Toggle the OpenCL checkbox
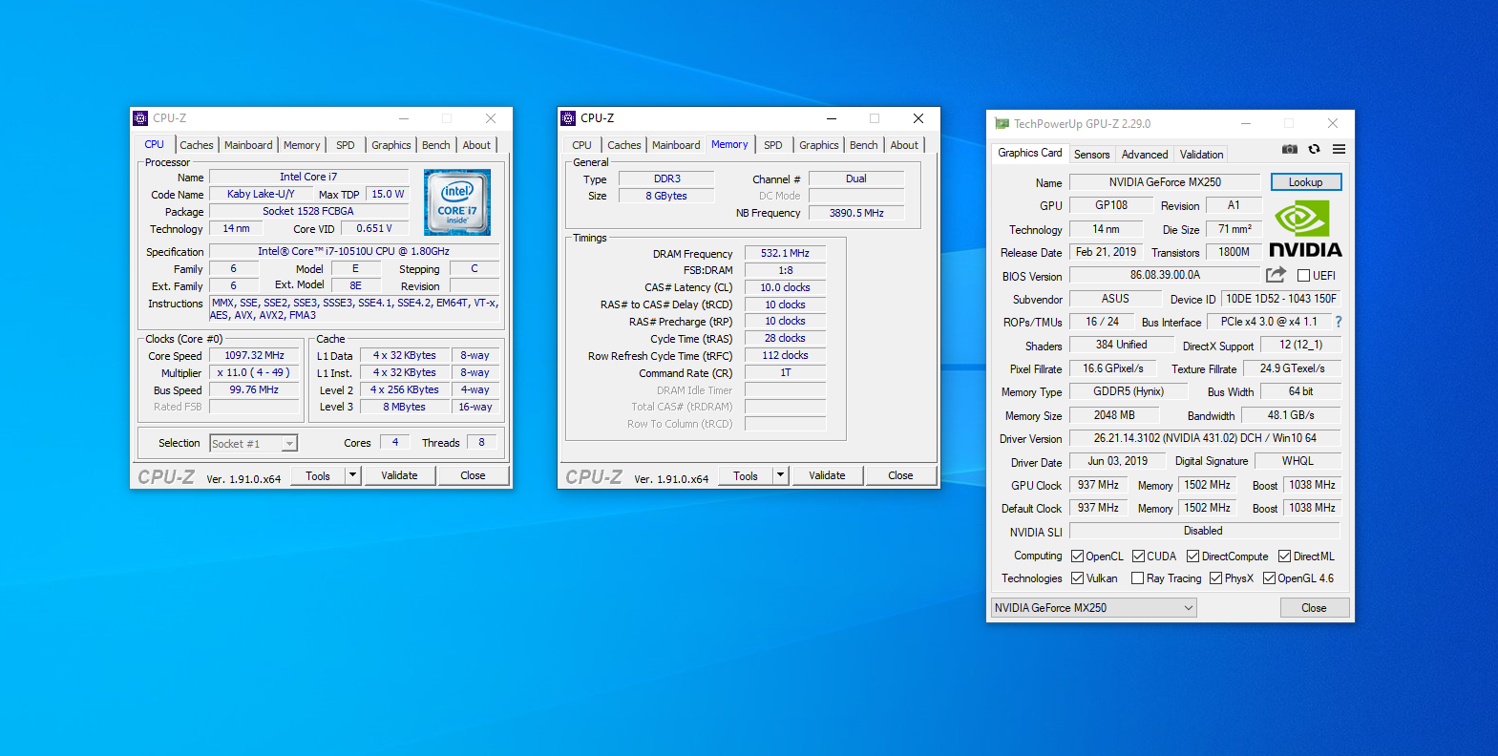Viewport: 1498px width, 756px height. point(1077,556)
